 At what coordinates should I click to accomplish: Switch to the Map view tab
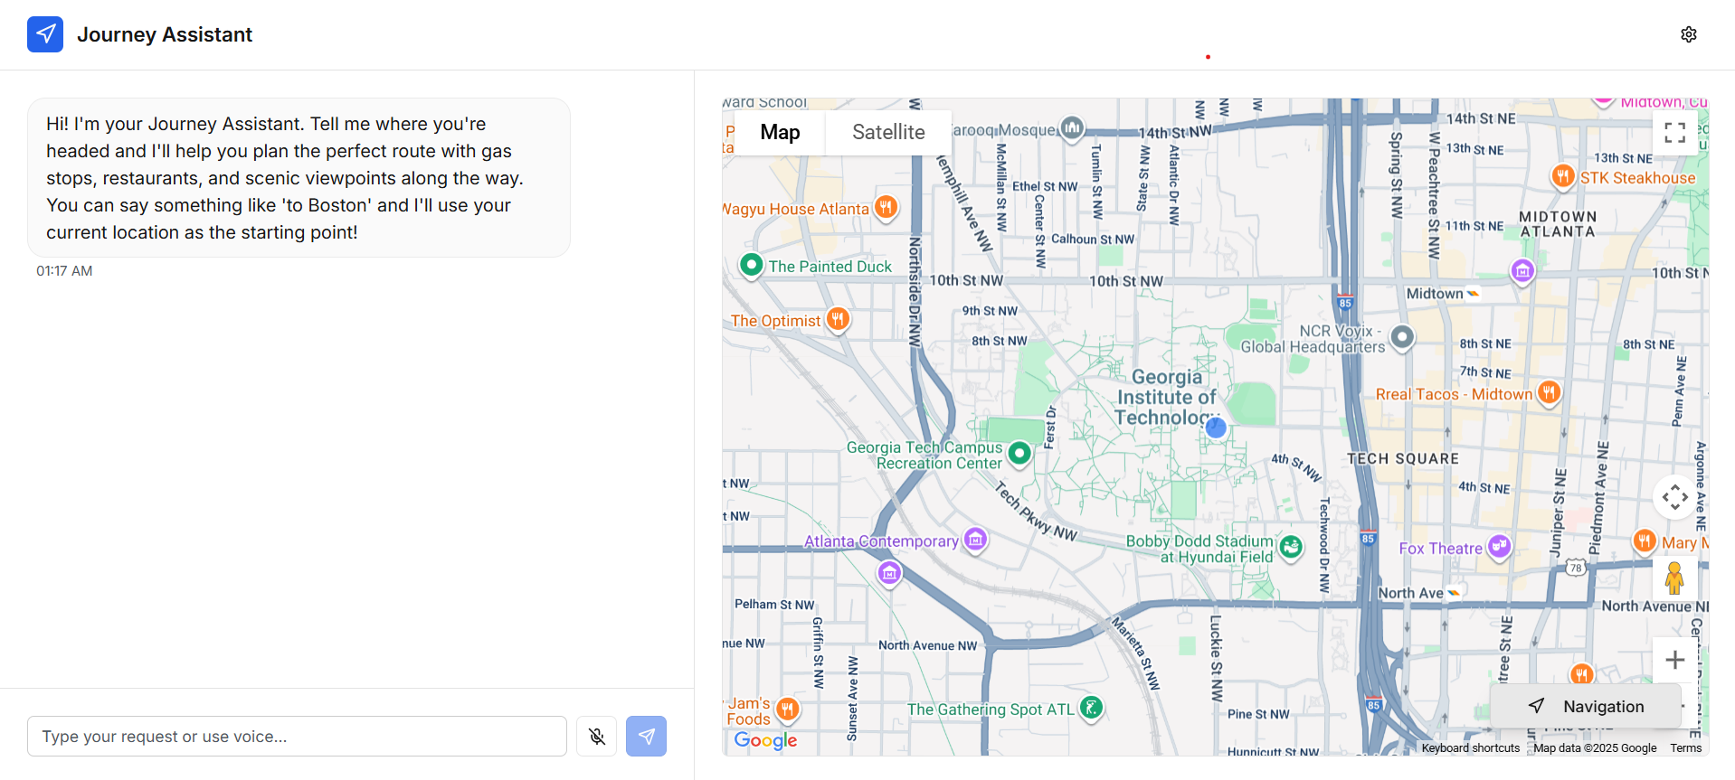[780, 133]
